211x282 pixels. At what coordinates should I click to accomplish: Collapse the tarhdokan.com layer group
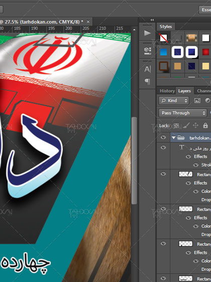pos(173,138)
